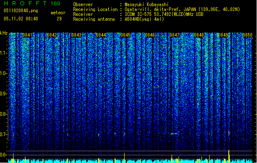Click the Receiving antenna label
Screen dimensions: 257x163
coord(94,19)
